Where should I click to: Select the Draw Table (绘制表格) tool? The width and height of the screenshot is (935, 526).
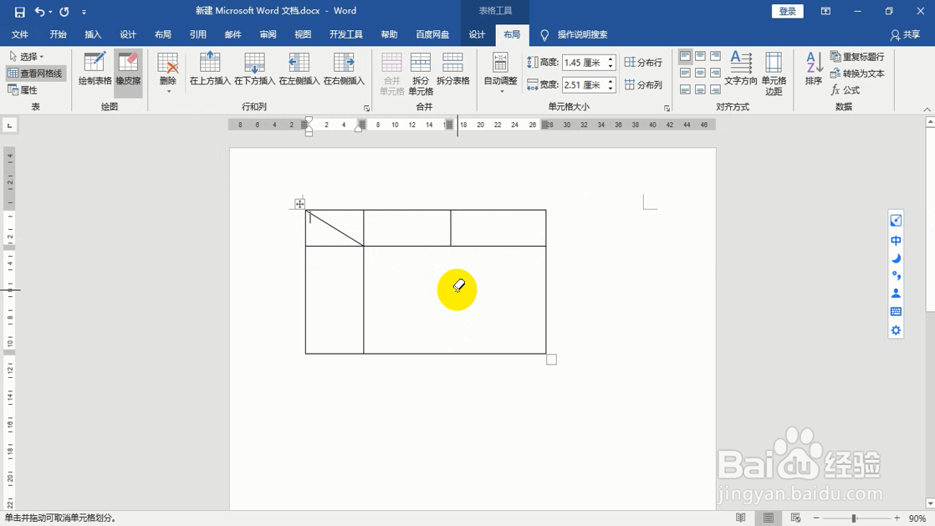[95, 69]
